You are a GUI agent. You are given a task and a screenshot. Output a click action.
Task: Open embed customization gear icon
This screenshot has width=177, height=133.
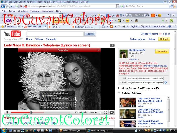pyautogui.click(x=165, y=82)
